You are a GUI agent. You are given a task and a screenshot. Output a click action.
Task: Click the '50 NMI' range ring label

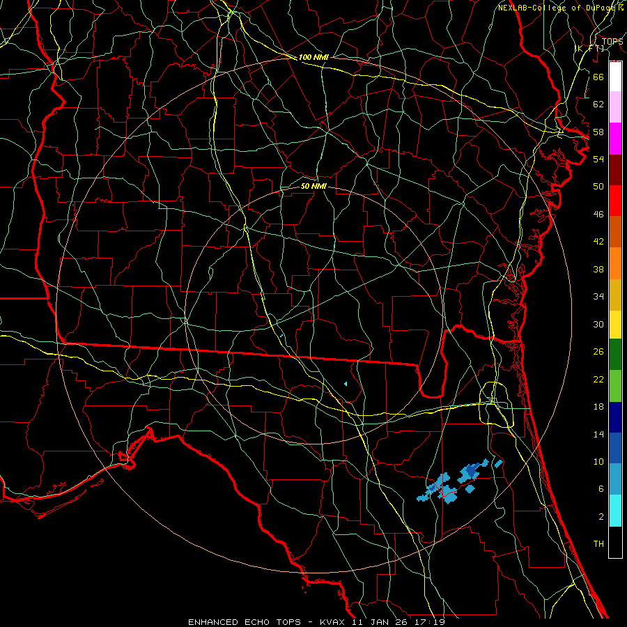click(313, 187)
